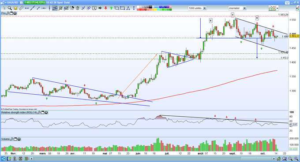Click the T marker above the September high
This screenshot has width=300, height=162.
[x=232, y=15]
